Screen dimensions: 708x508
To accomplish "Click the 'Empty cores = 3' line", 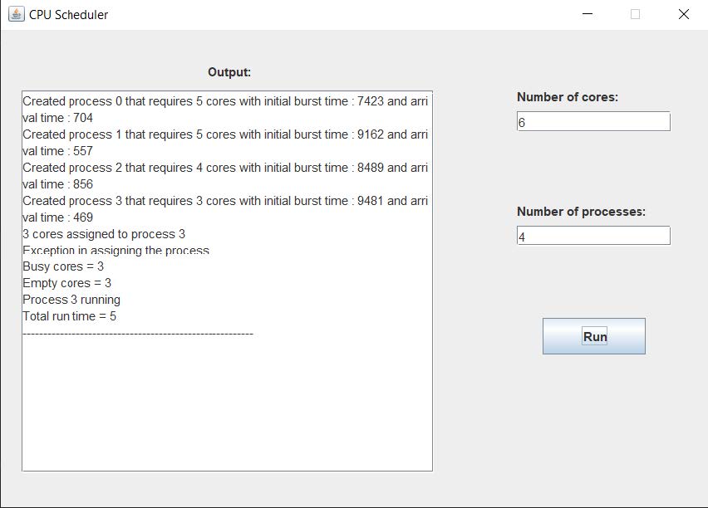I will (x=66, y=283).
